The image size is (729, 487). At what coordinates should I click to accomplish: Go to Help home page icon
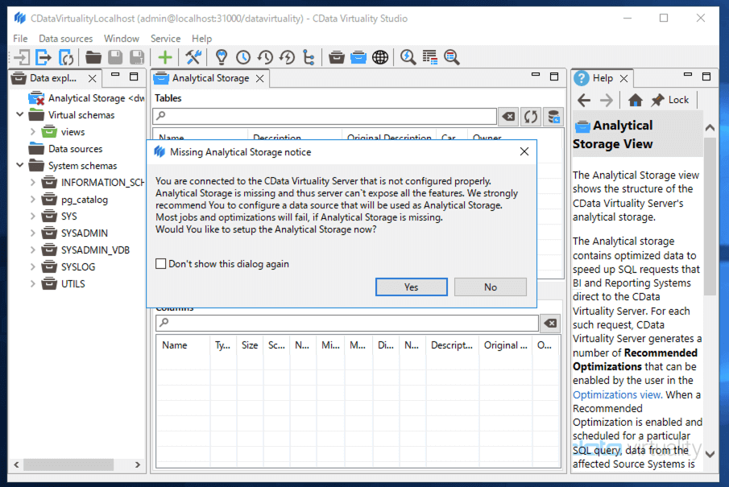click(636, 100)
